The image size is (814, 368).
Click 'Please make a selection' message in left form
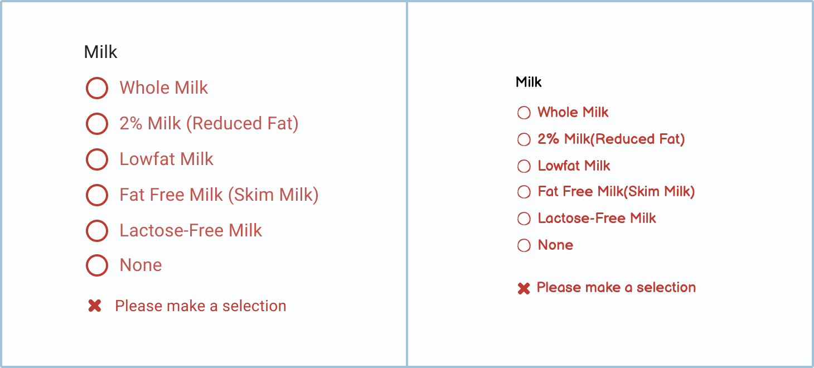click(201, 306)
